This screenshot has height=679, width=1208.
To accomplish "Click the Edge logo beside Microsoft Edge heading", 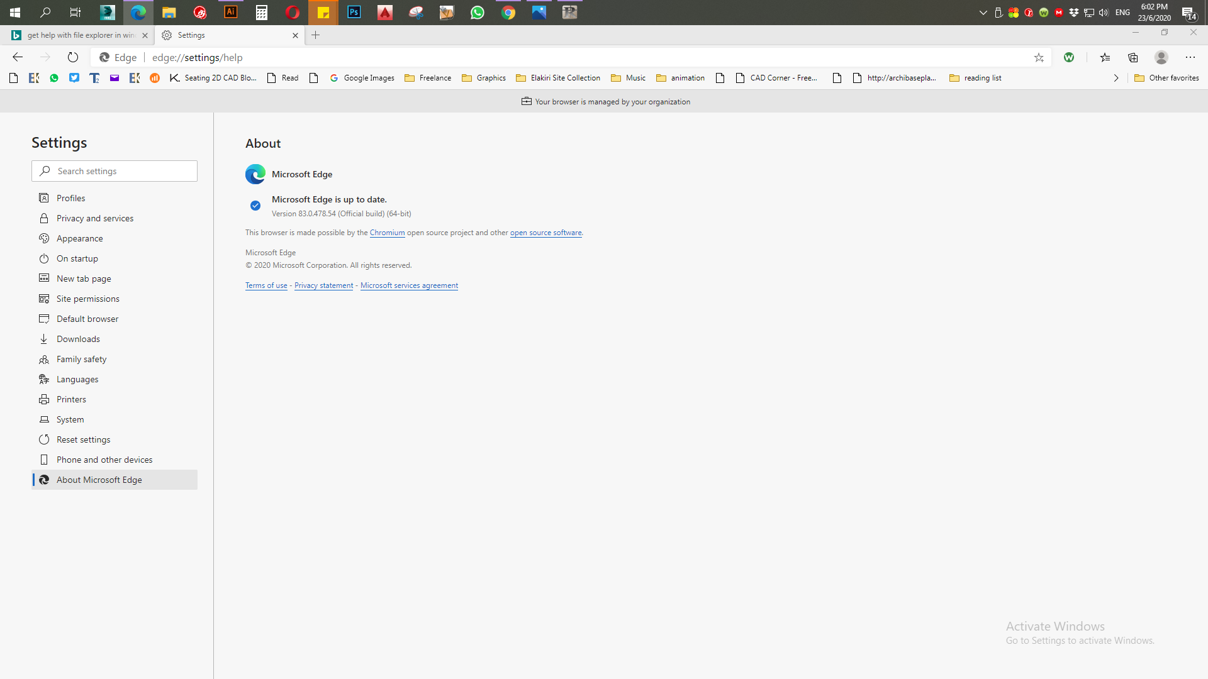I will click(x=255, y=174).
